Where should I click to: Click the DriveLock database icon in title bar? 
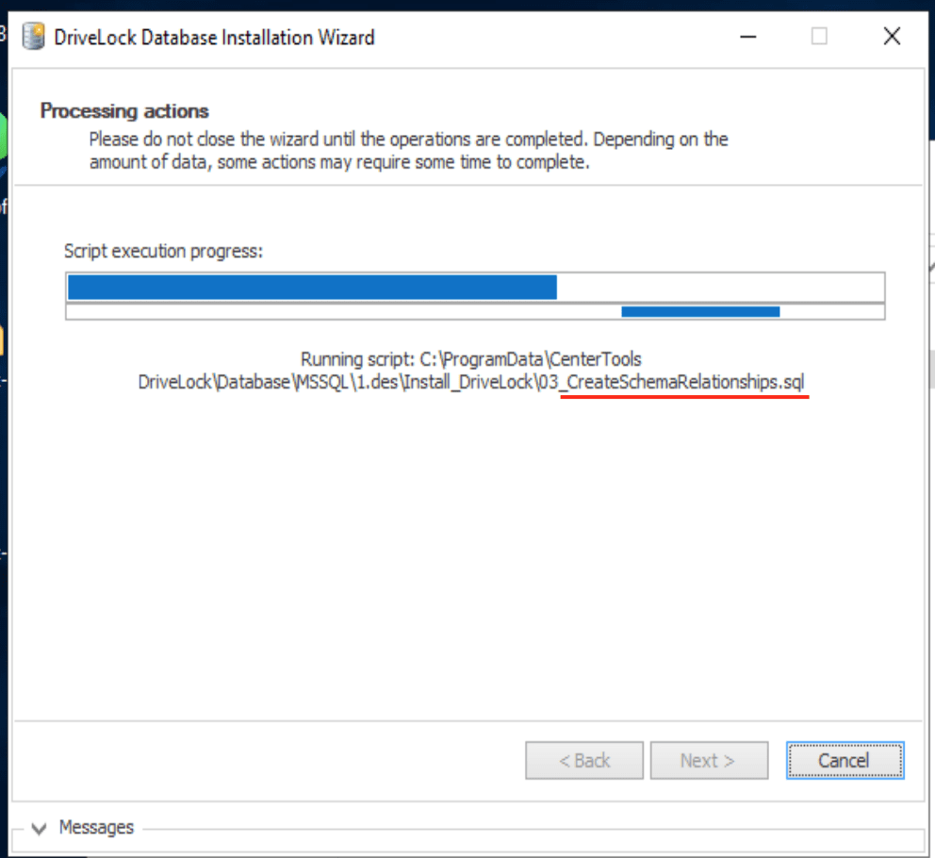click(x=33, y=38)
